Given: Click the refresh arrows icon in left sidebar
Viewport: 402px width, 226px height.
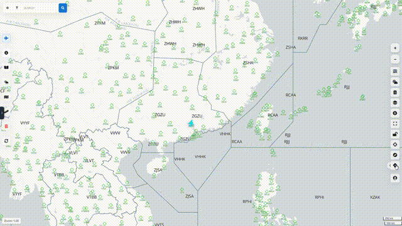Looking at the screenshot, I should coord(6,141).
